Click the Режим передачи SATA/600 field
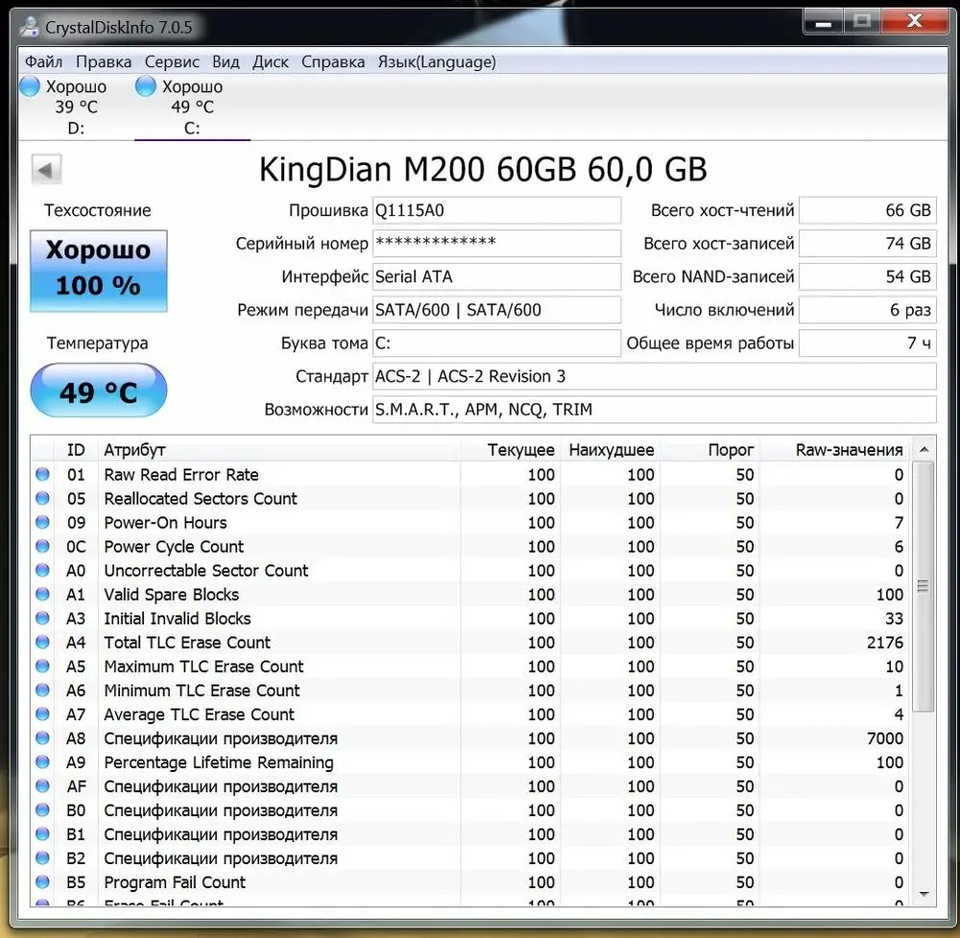The width and height of the screenshot is (960, 938). (x=496, y=310)
